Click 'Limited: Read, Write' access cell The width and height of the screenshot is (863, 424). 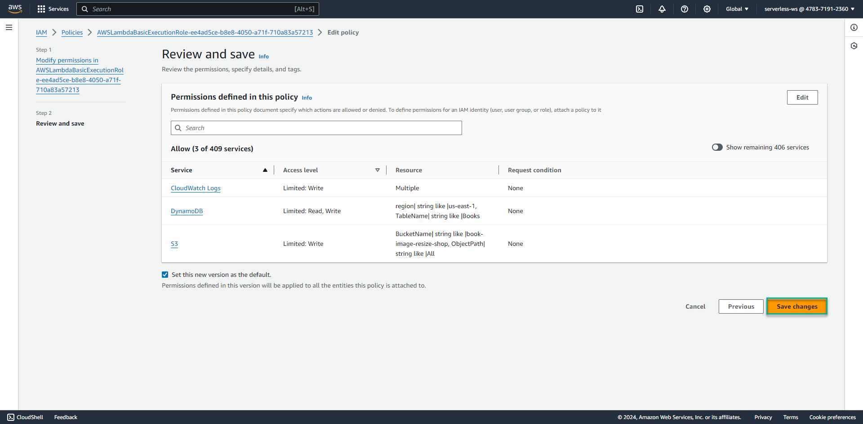pos(312,211)
